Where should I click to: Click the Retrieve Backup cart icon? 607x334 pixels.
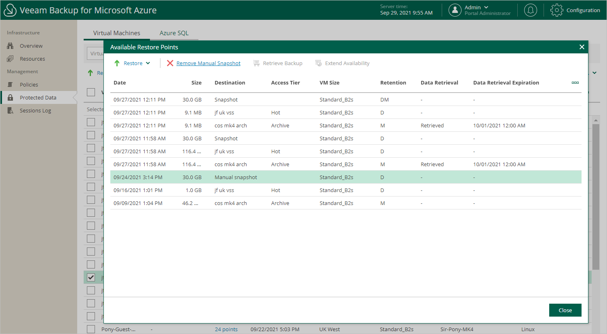point(256,63)
